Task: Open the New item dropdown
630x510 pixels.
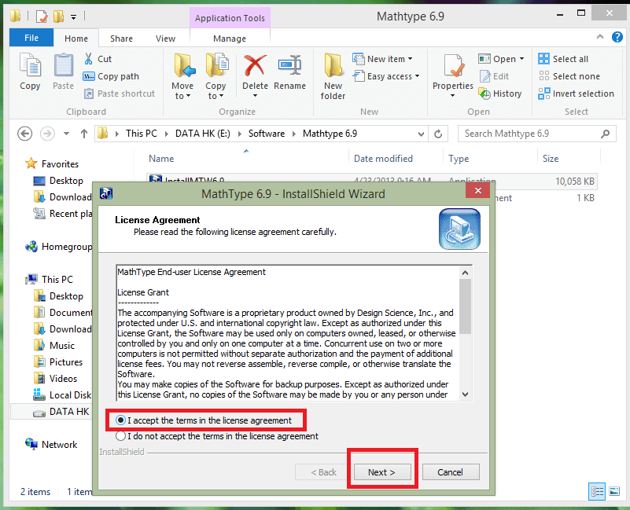Action: coord(411,59)
